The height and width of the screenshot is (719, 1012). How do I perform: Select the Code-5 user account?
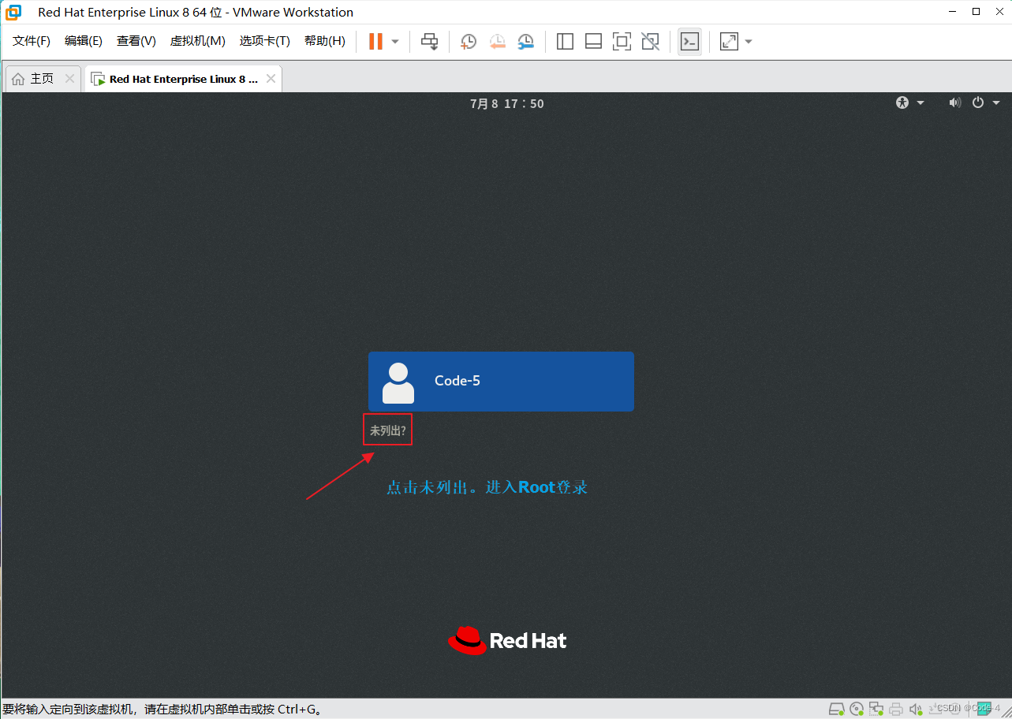coord(501,382)
